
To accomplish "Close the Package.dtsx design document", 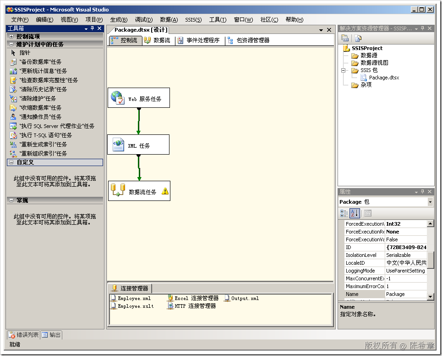I will point(329,30).
